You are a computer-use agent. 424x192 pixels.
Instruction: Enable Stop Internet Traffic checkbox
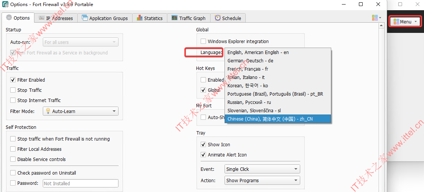click(x=13, y=101)
